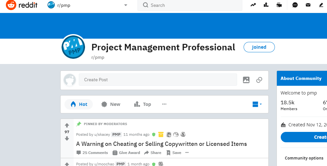The height and width of the screenshot is (166, 327).
Task: Click the Welcome to pmp description
Action: coord(299,93)
